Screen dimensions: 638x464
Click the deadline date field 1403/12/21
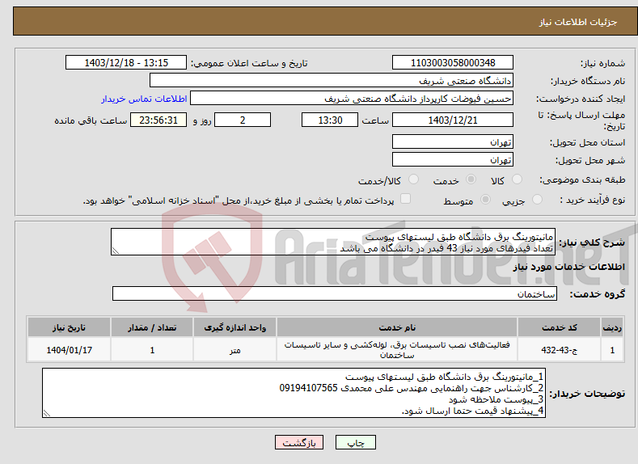tap(453, 120)
